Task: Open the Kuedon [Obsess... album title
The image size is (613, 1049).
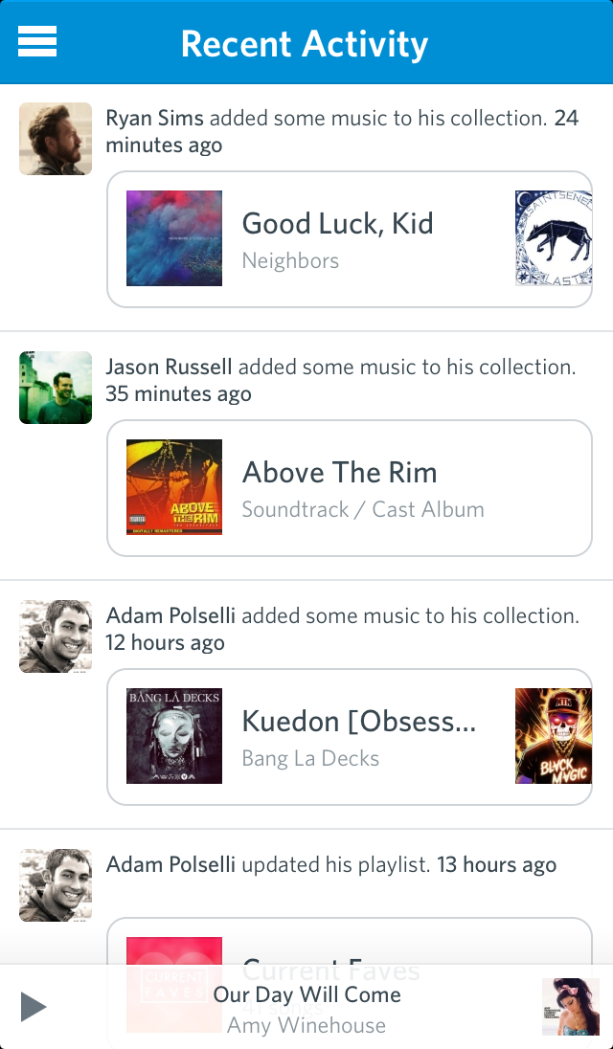Action: [358, 722]
